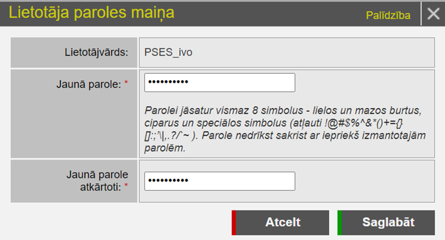Open the Palīdzība help link

coord(388,15)
